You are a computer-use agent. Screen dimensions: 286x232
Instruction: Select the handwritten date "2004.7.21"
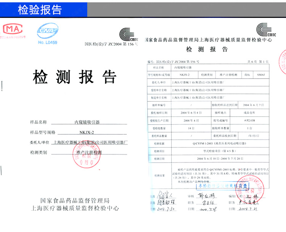(x=248, y=209)
